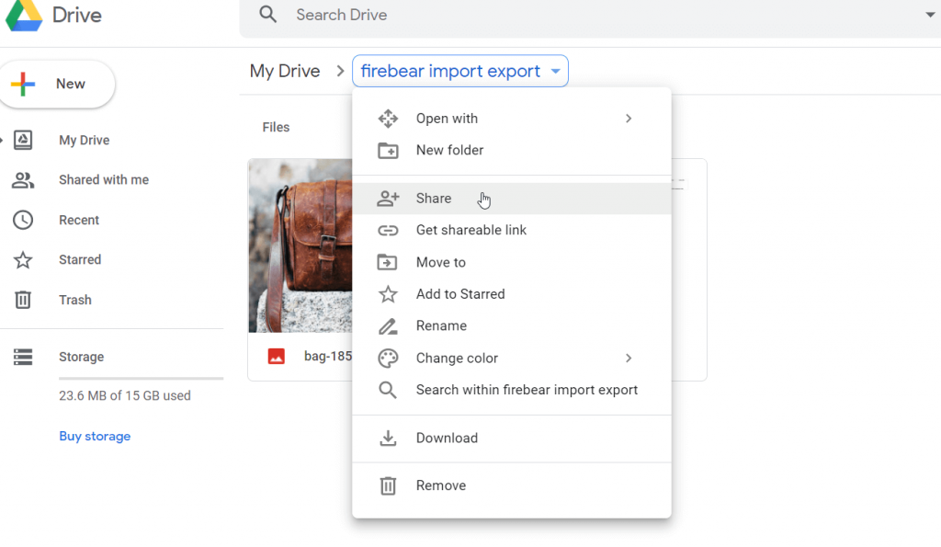The width and height of the screenshot is (941, 547).
Task: Click the star icon beside Add to Starred
Action: [388, 293]
